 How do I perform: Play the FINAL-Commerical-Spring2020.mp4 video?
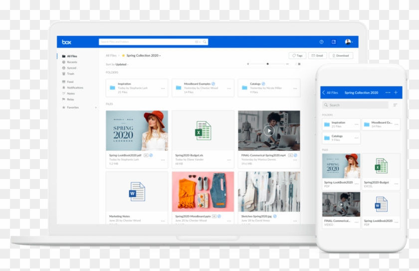[x=269, y=131]
